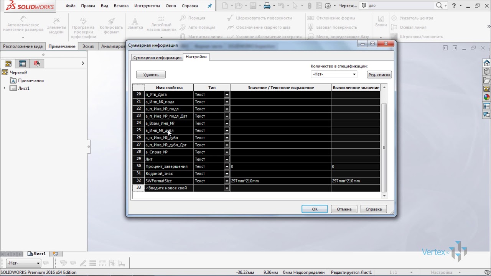The height and width of the screenshot is (276, 491).
Task: Click the Open folder icon
Action: pyautogui.click(x=239, y=6)
